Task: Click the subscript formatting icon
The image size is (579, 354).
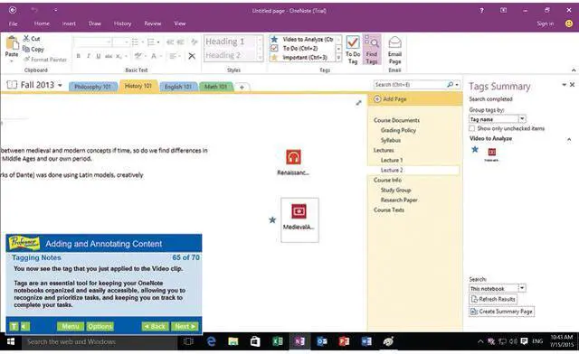Action: pos(119,56)
